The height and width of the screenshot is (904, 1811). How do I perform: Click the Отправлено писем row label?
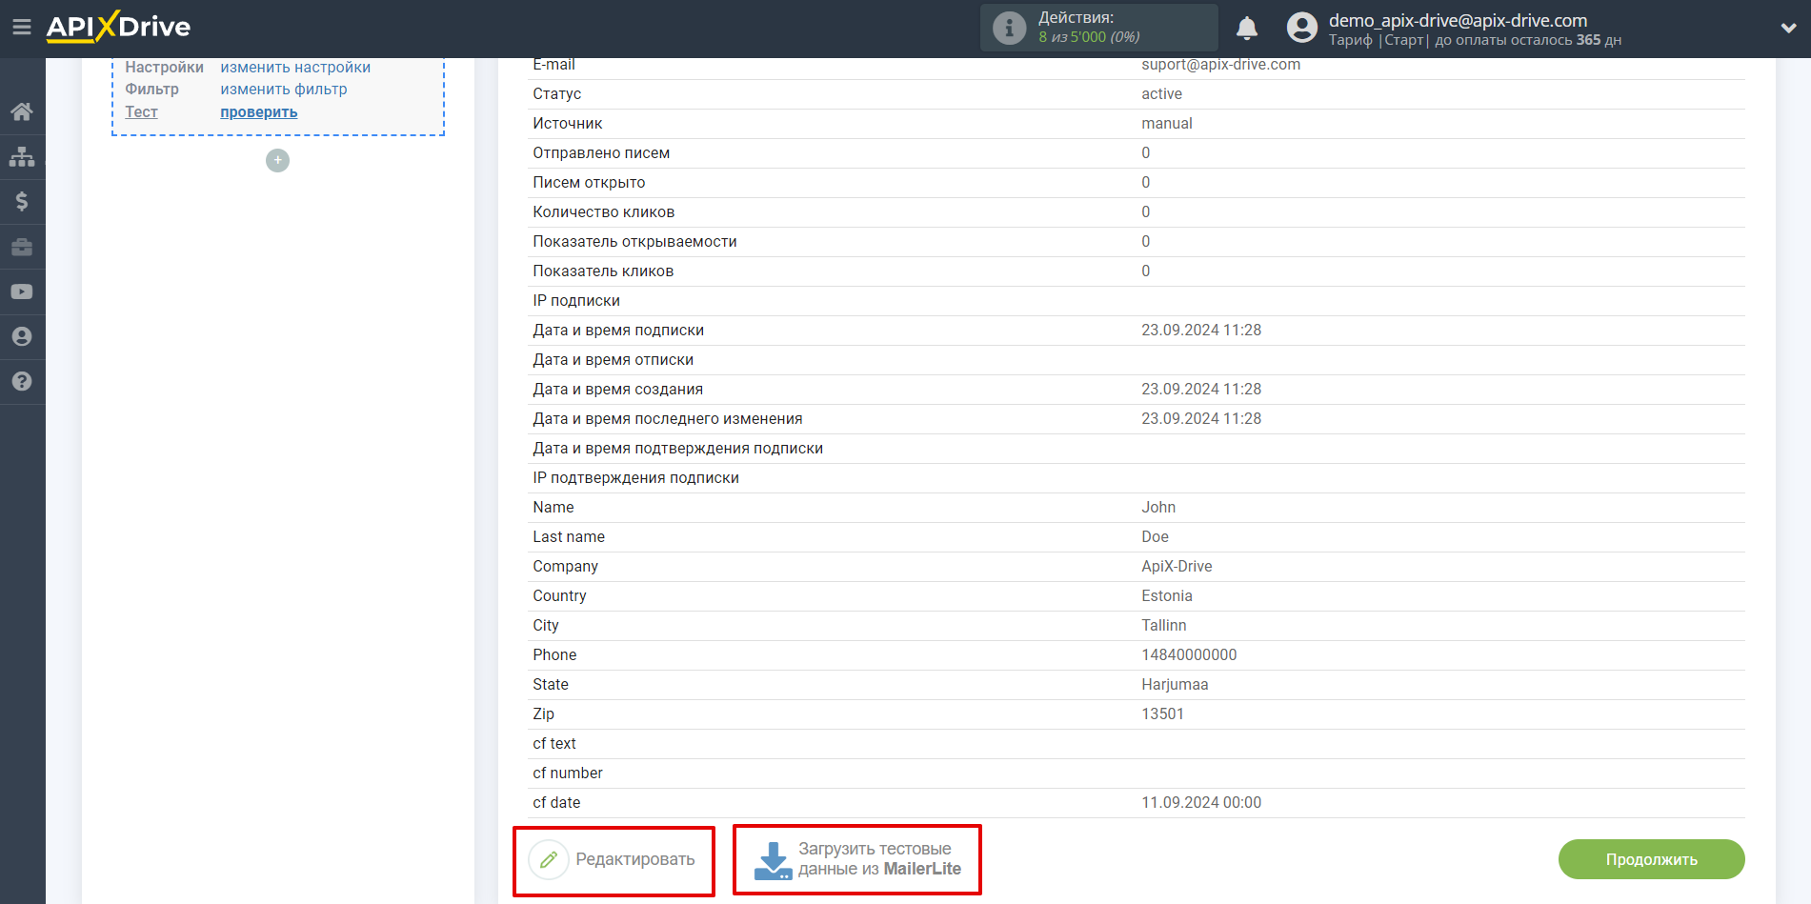coord(601,153)
